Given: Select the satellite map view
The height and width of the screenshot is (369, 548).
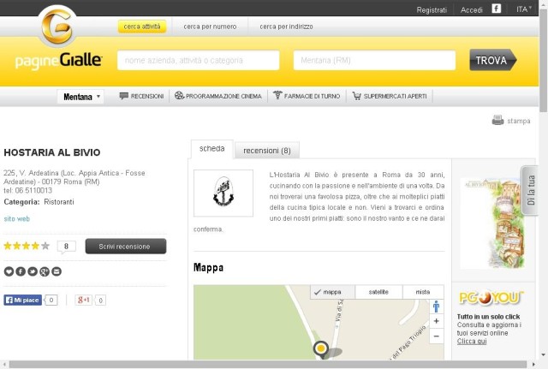Looking at the screenshot, I should click(x=378, y=292).
